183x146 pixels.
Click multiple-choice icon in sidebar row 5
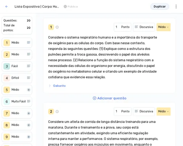point(29,90)
